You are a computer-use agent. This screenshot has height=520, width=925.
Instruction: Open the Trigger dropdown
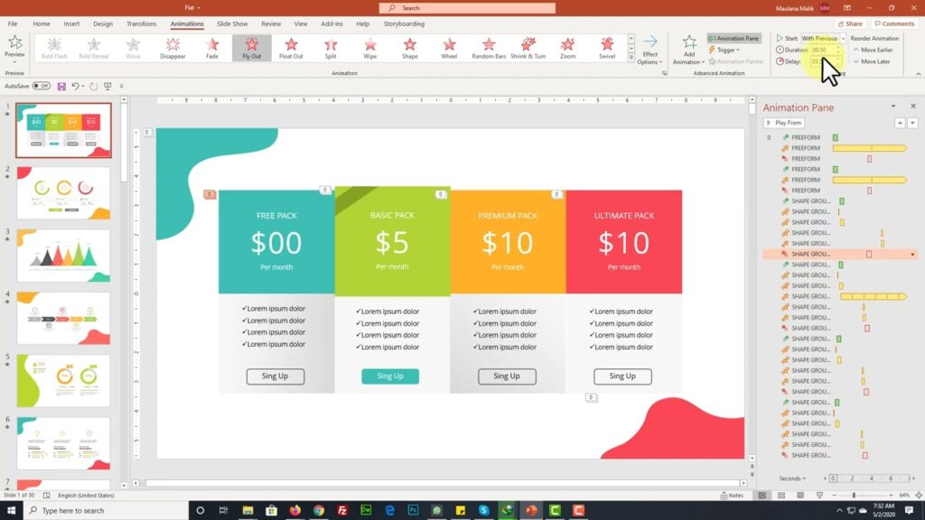pyautogui.click(x=724, y=51)
